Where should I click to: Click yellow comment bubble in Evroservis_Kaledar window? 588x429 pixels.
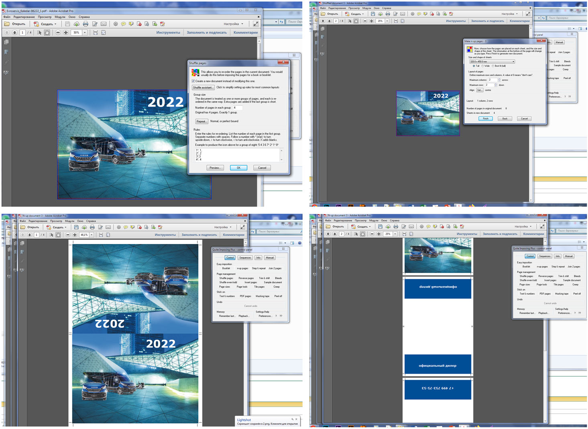click(x=123, y=24)
